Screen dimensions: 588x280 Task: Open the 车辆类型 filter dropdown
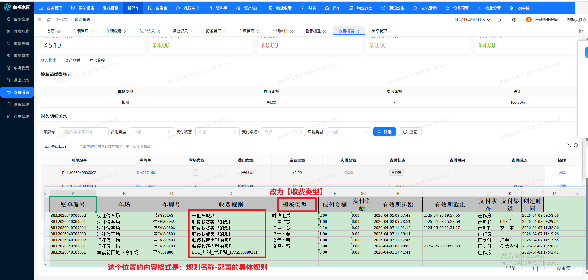tap(349, 132)
